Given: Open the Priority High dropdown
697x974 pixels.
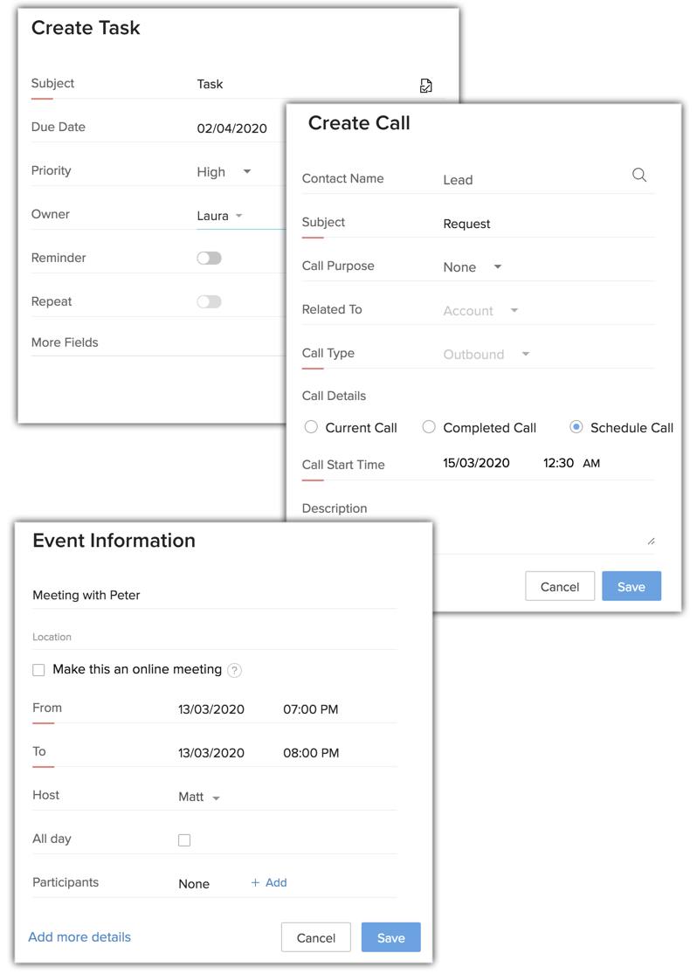Looking at the screenshot, I should click(224, 172).
